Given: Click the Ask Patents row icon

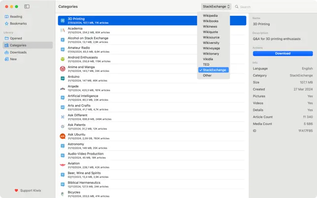Looking at the screenshot, I should click(63, 127).
